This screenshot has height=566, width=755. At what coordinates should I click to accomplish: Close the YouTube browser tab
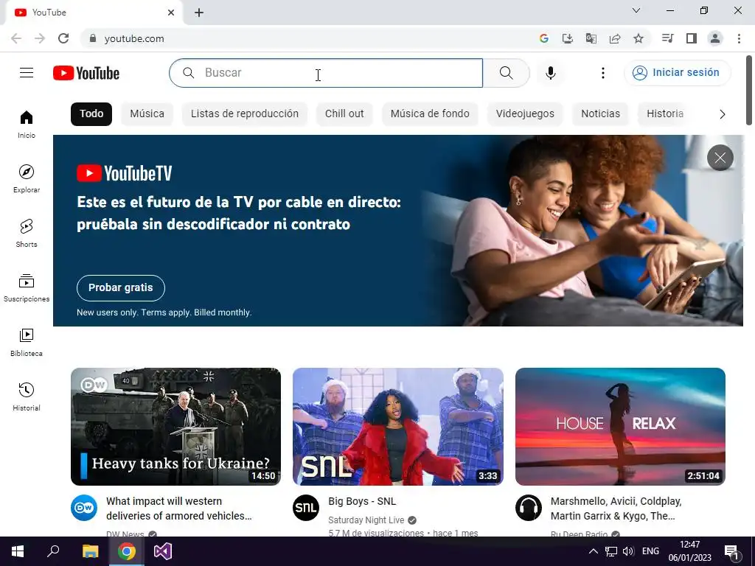[171, 13]
